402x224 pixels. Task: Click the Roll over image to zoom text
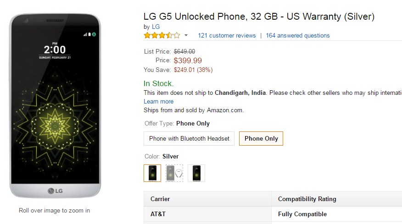(x=54, y=211)
